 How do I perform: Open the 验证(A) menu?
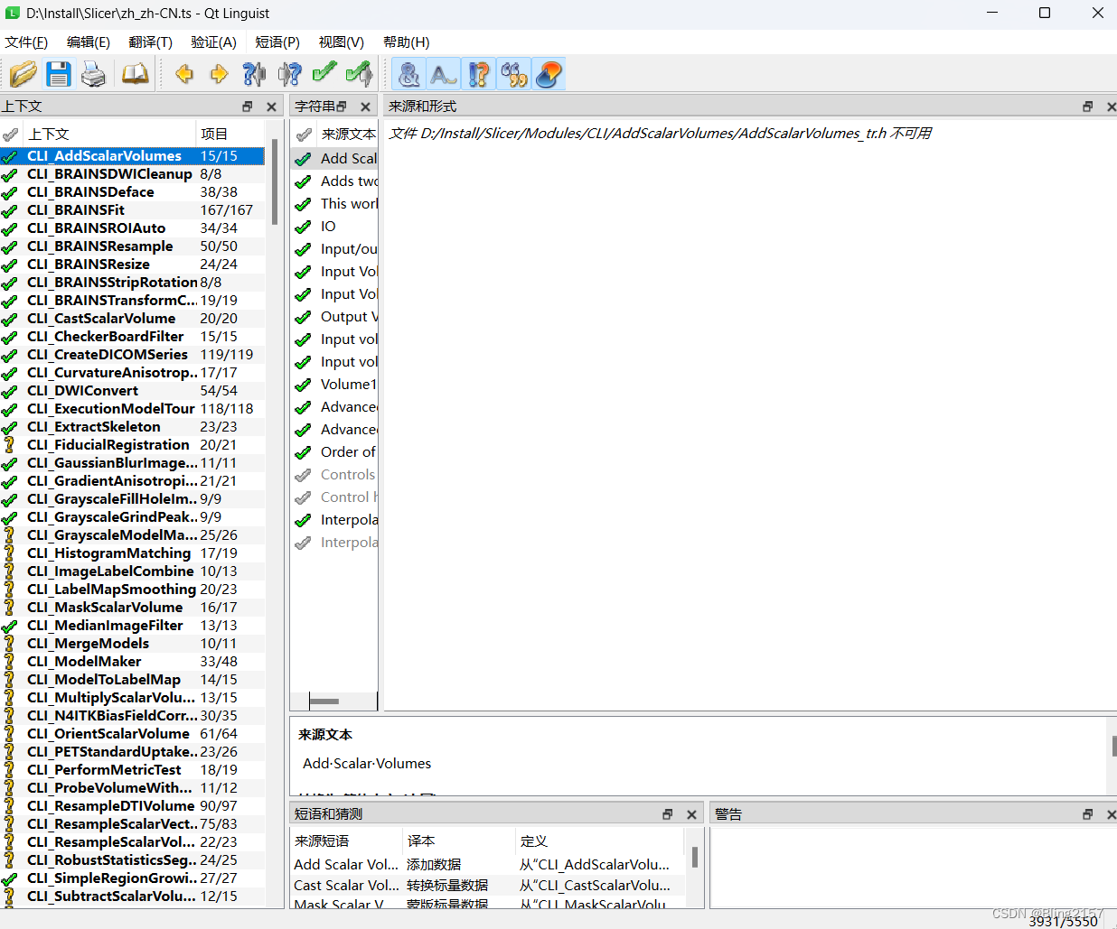(213, 42)
